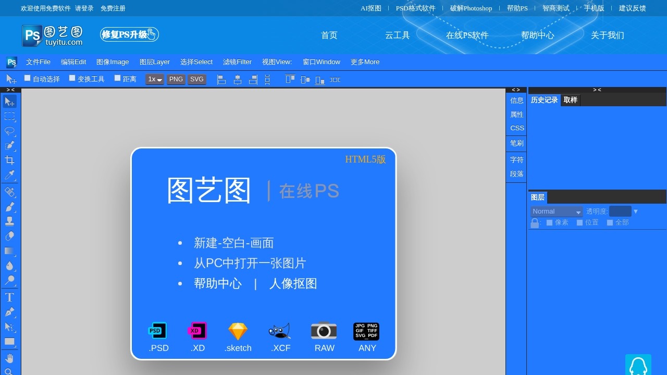
Task: Open the 更多More menu
Action: 365,62
